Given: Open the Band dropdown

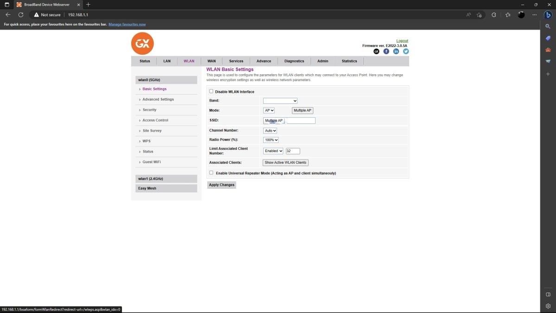Looking at the screenshot, I should click(x=280, y=101).
